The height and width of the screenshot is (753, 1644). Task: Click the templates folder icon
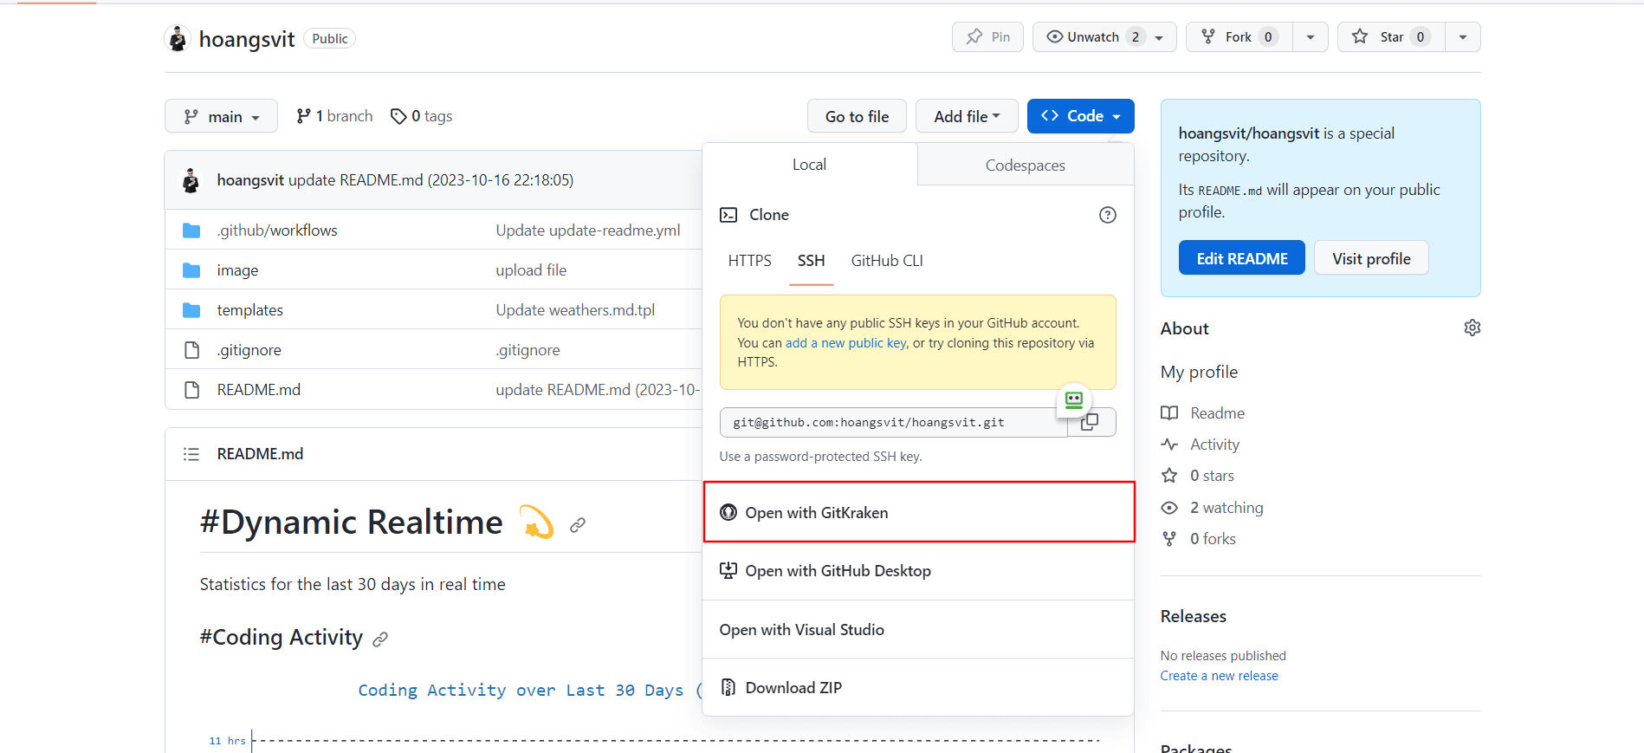tap(191, 310)
